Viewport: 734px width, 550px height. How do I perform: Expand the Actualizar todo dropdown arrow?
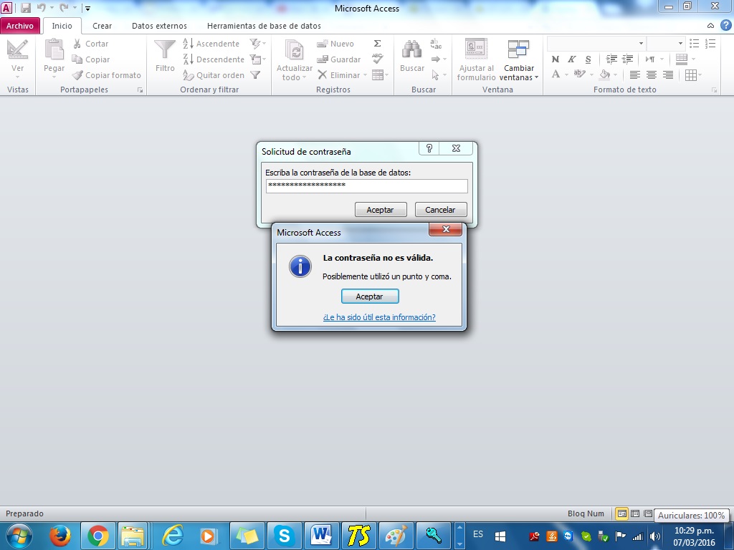pos(304,77)
